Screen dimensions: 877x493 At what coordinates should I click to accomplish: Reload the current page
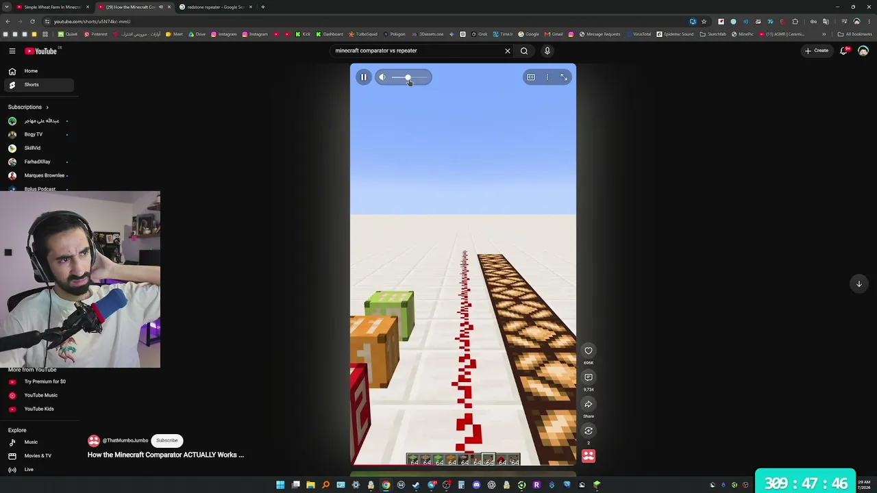tap(32, 21)
